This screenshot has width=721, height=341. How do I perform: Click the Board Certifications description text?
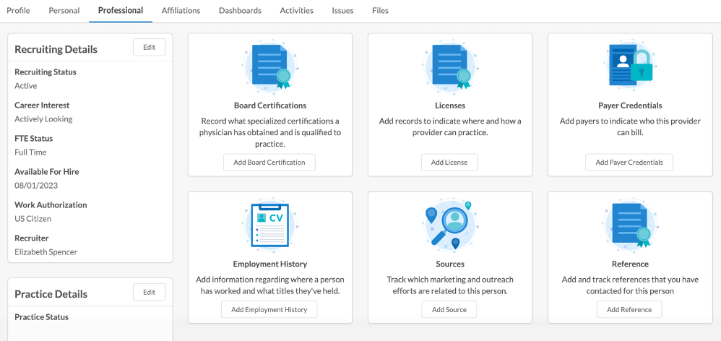click(270, 132)
